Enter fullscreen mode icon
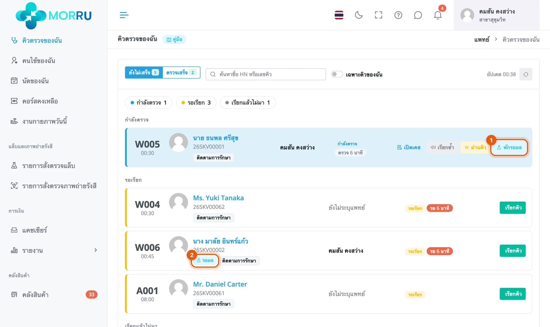 coord(378,15)
